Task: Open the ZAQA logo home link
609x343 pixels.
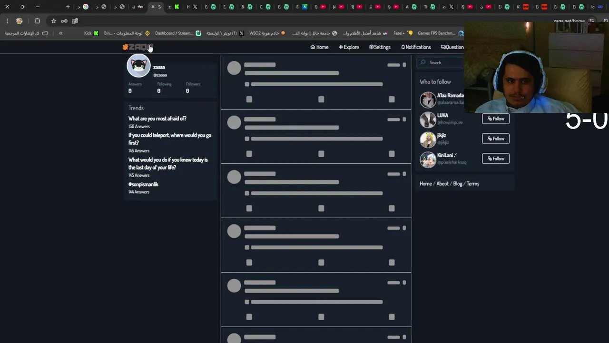Action: click(138, 47)
